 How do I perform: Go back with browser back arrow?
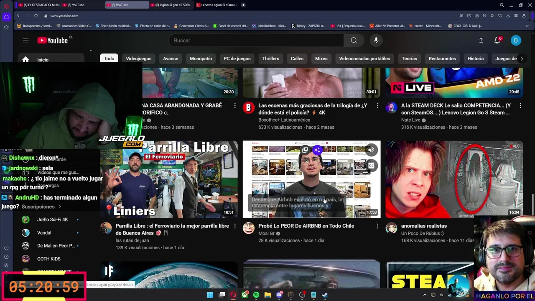point(18,15)
